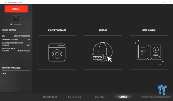Click the red HOME button

[x=16, y=9]
